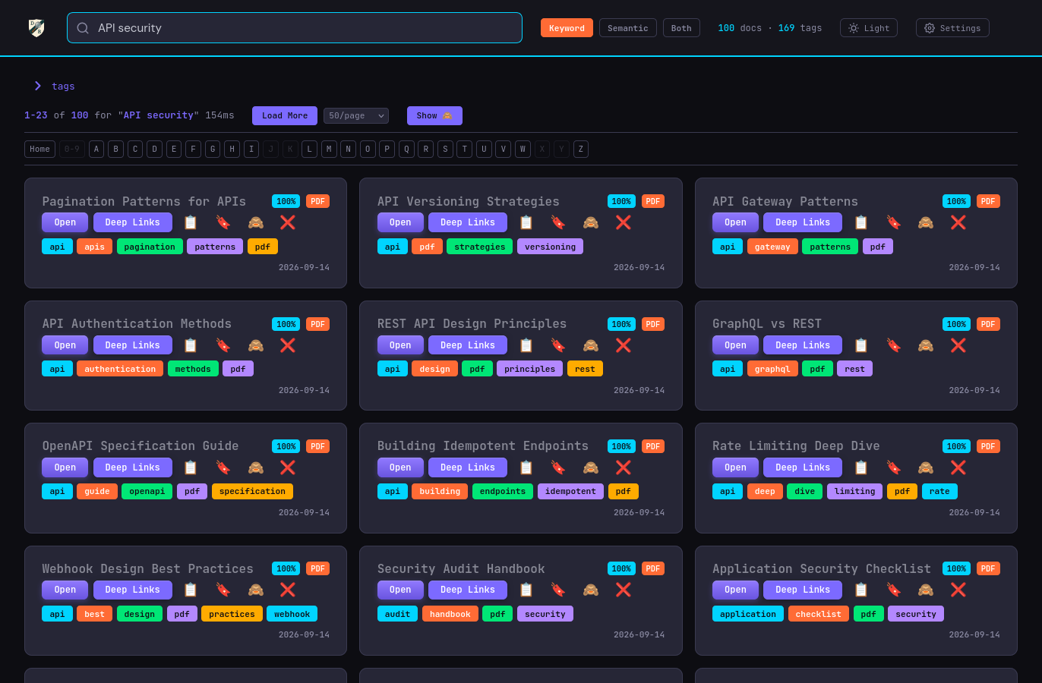Copy OpenAPI Specification Guide using clipboard icon
Image resolution: width=1042 pixels, height=683 pixels.
pyautogui.click(x=191, y=467)
